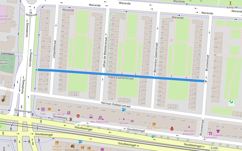Image resolution: width=242 pixels, height=151 pixels.
Task: Click the De Licht Bedenkers label
Action: [189, 132]
